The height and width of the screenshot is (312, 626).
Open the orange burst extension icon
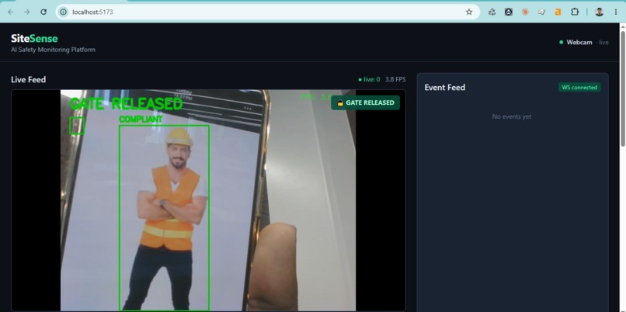click(x=525, y=12)
